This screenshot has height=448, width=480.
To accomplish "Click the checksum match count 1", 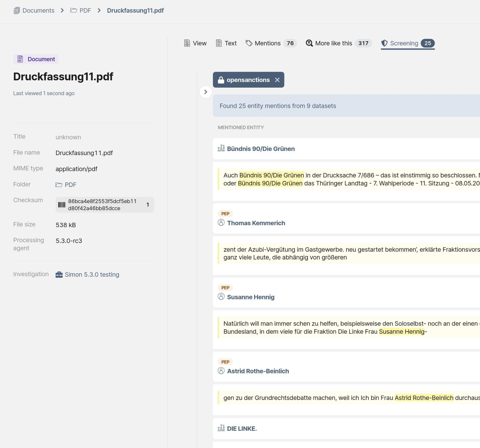I will tap(148, 205).
